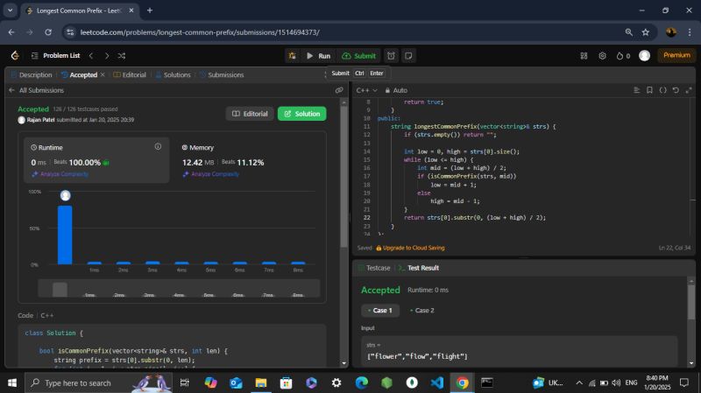Click the LeetCode logo icon
Viewport: 701px width, 393px height.
tap(15, 55)
